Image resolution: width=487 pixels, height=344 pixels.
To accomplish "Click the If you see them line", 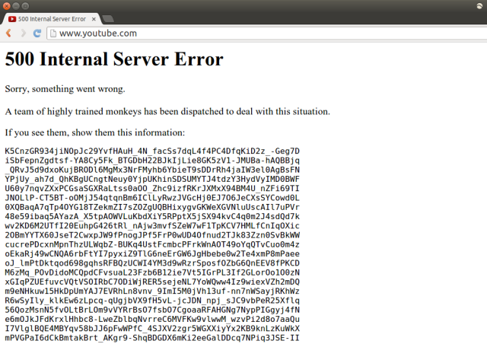I will (x=94, y=132).
